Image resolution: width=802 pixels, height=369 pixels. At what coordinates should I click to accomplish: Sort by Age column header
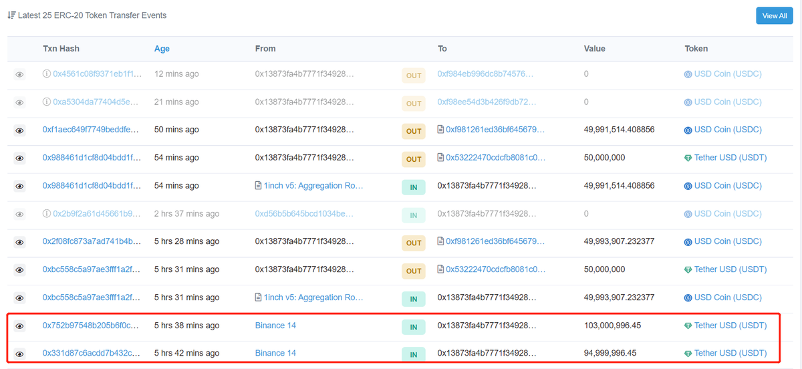tap(162, 48)
